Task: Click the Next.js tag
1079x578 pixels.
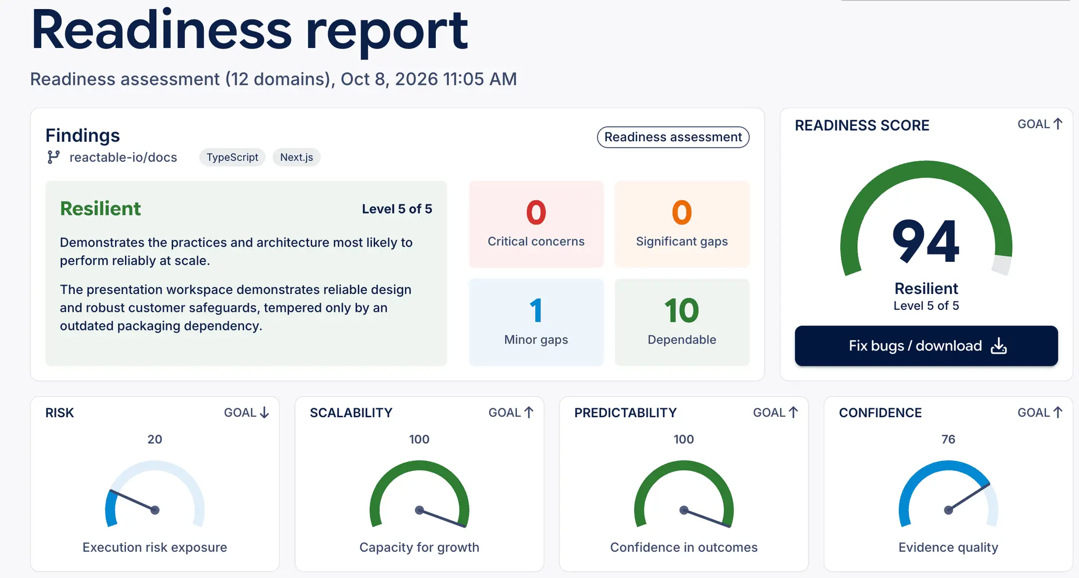Action: [x=297, y=157]
